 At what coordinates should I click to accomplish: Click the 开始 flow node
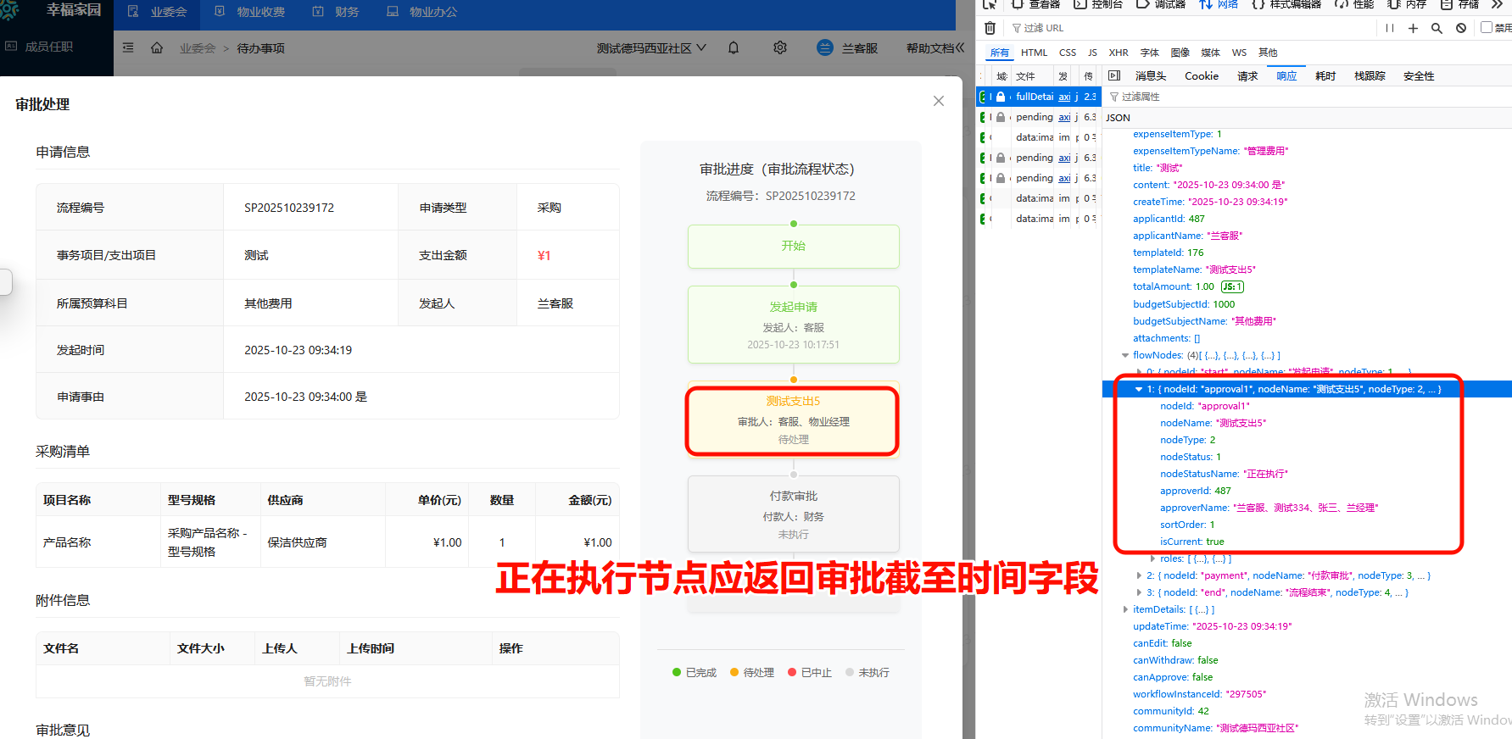click(x=793, y=247)
